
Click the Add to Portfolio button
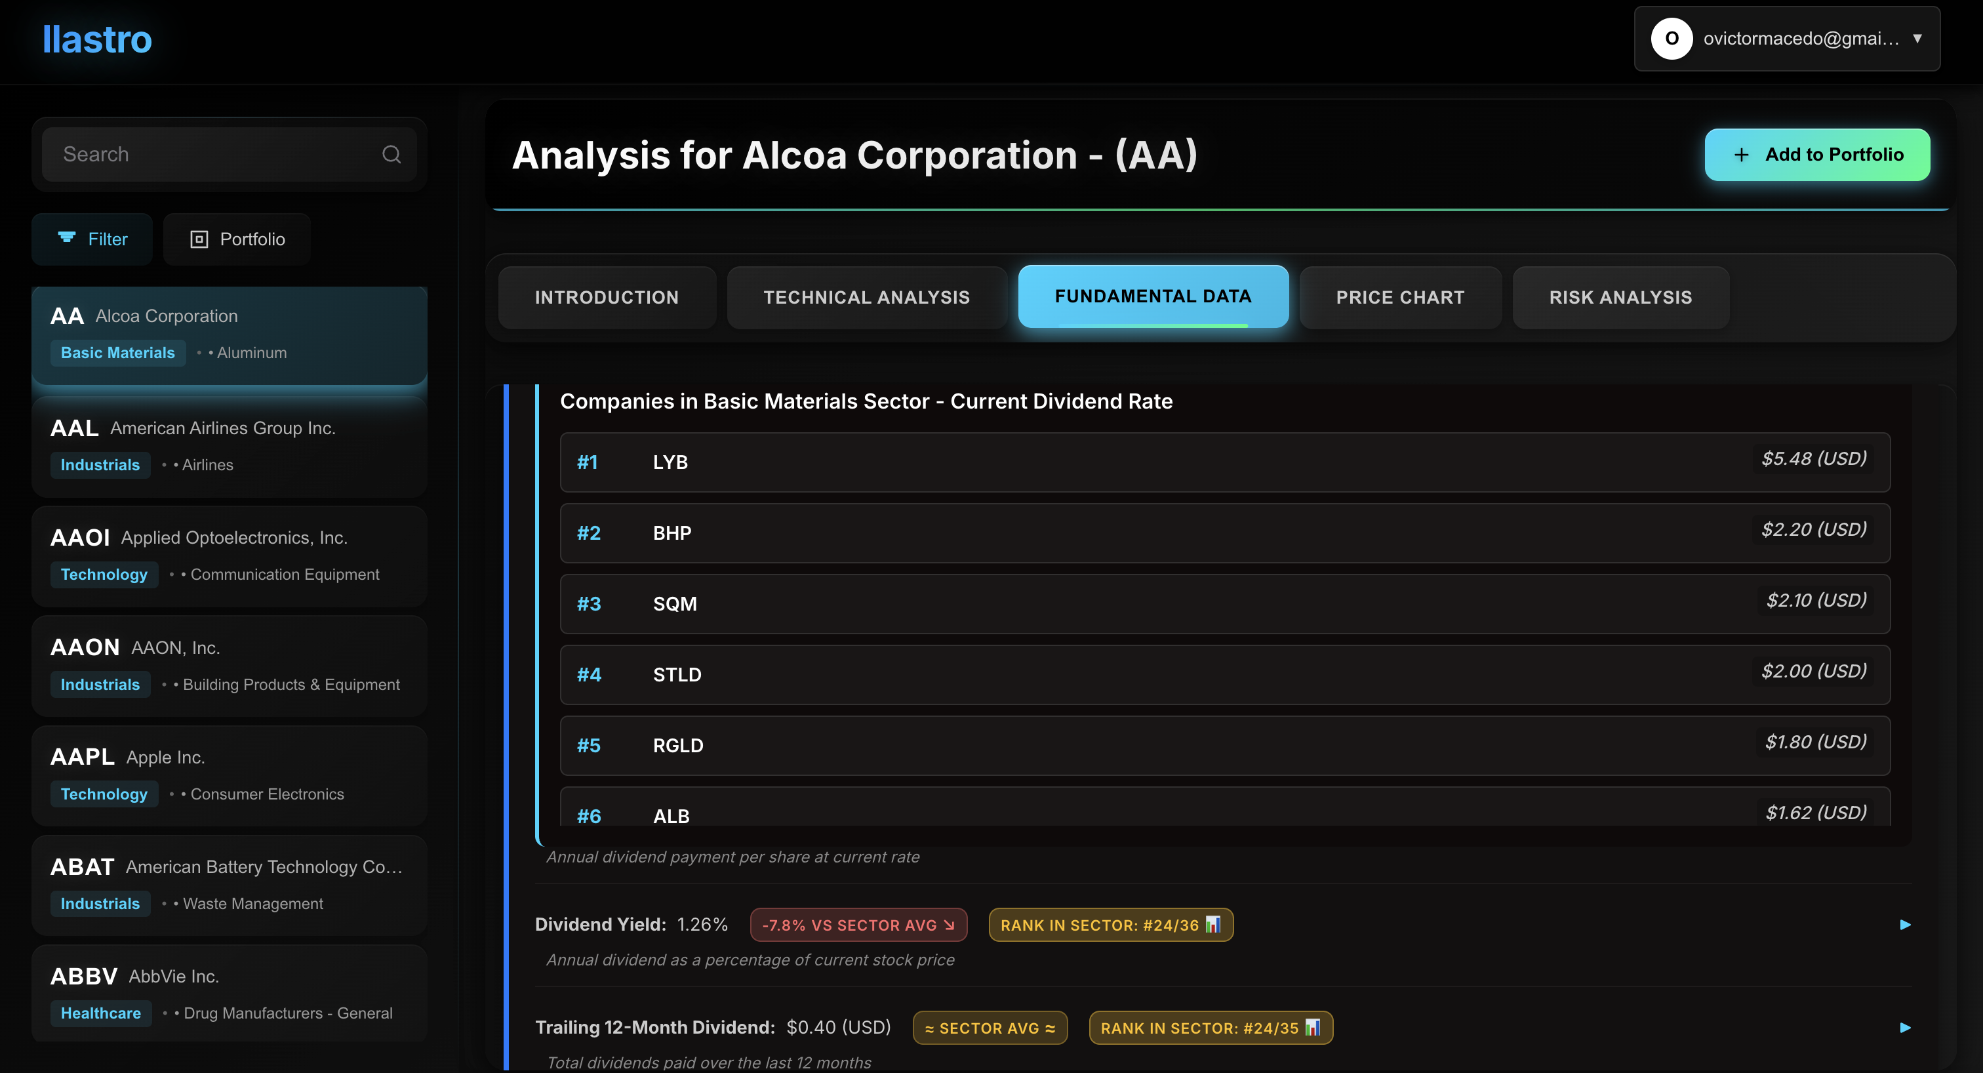click(1816, 155)
